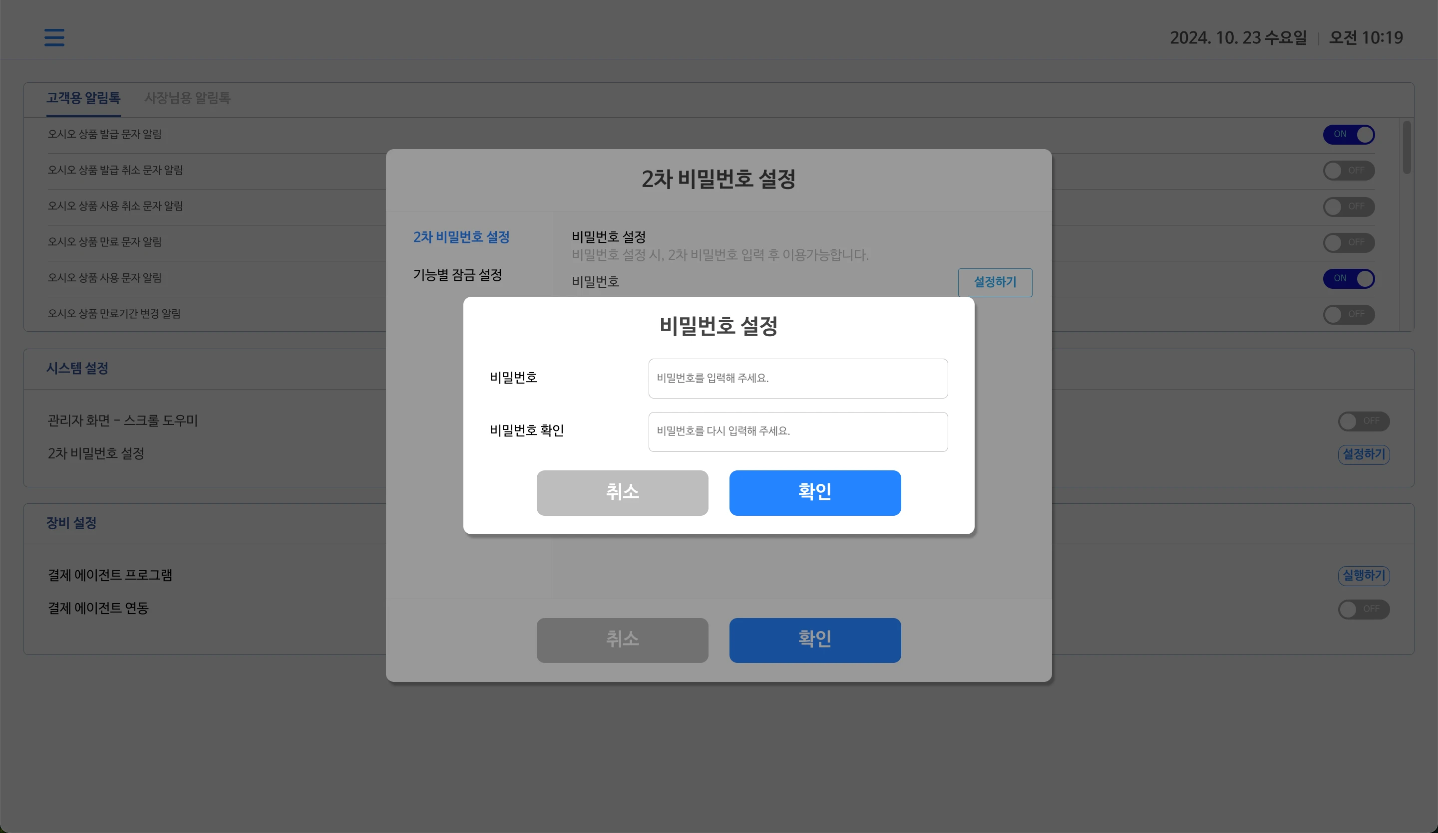The height and width of the screenshot is (833, 1438).
Task: Toggle 오시오 상품 사용 문자 알림 switch
Action: point(1349,278)
